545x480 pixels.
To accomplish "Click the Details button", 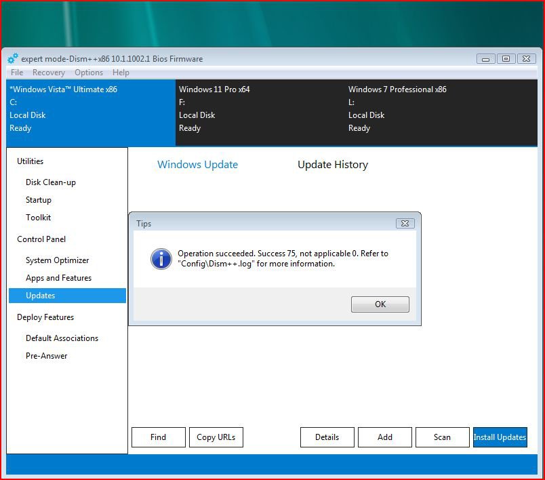I will (327, 437).
